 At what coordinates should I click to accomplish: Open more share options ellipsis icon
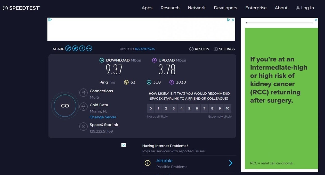(89, 48)
